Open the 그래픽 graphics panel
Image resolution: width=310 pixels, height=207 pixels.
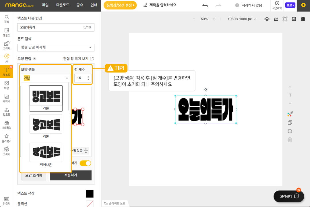pos(6,45)
